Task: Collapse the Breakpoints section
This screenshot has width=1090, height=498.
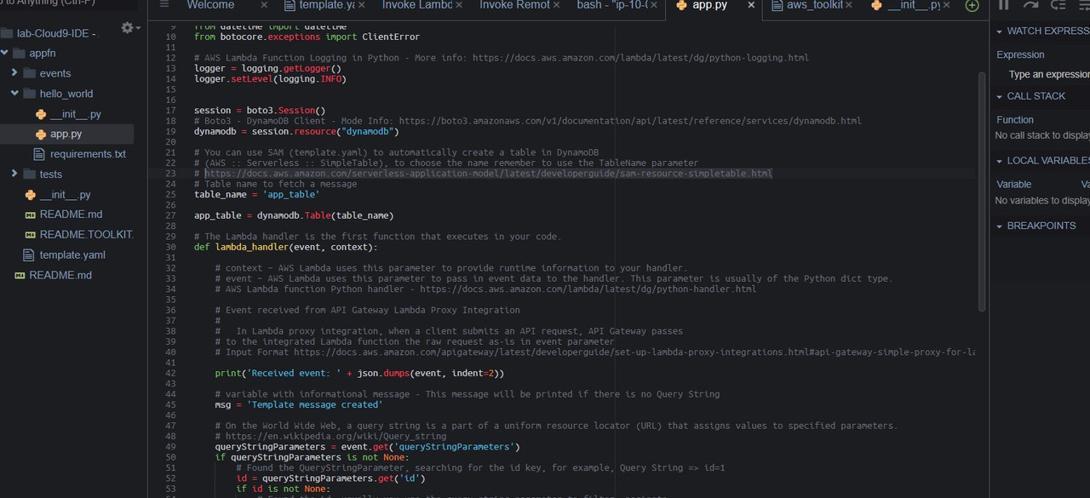Action: click(x=1000, y=226)
